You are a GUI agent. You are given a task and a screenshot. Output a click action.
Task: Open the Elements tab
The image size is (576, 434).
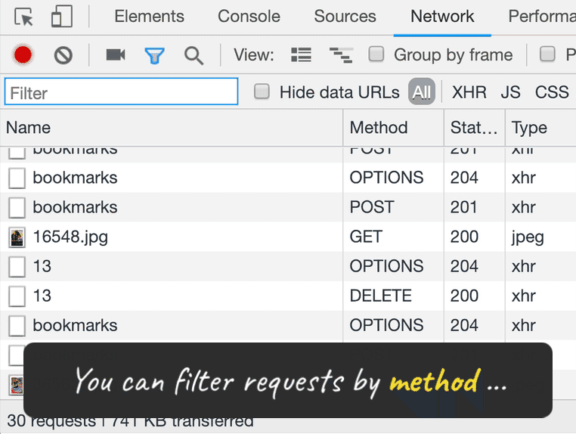[x=149, y=17]
